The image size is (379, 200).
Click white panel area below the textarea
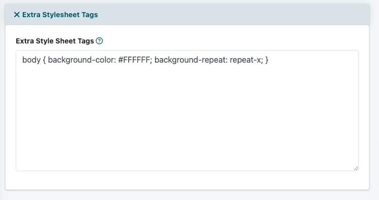point(187,180)
